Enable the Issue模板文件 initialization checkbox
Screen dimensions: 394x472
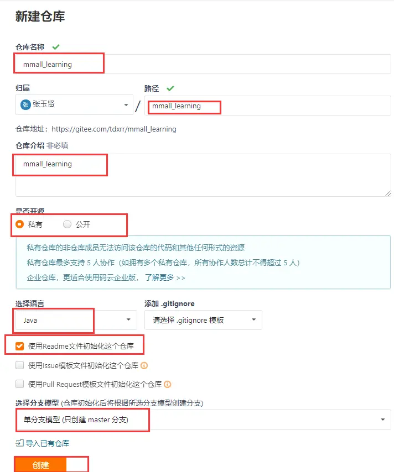coord(19,365)
